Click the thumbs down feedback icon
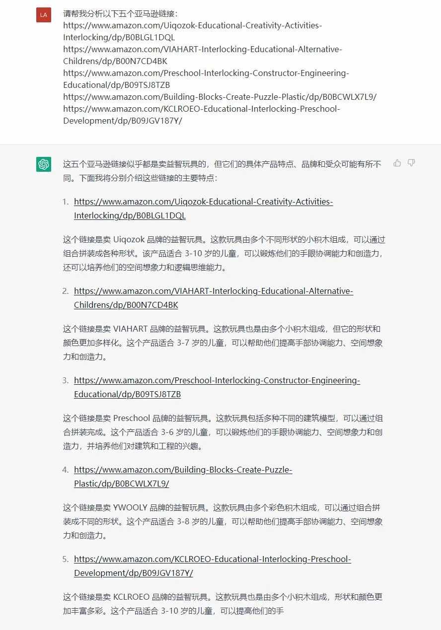Image resolution: width=441 pixels, height=630 pixels. pos(411,163)
